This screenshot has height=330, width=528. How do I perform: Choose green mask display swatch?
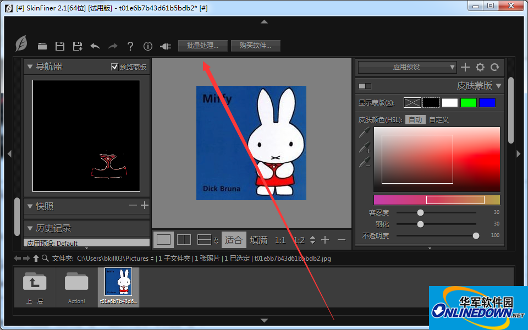pos(469,102)
